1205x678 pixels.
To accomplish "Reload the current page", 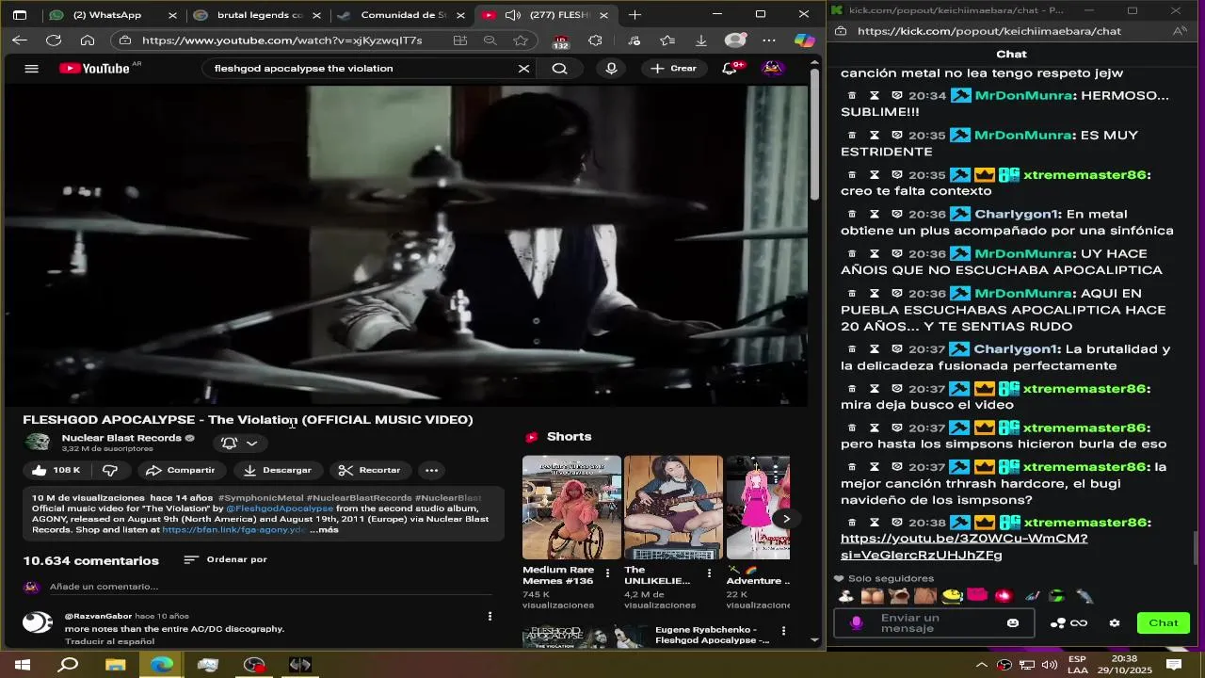I will (54, 40).
